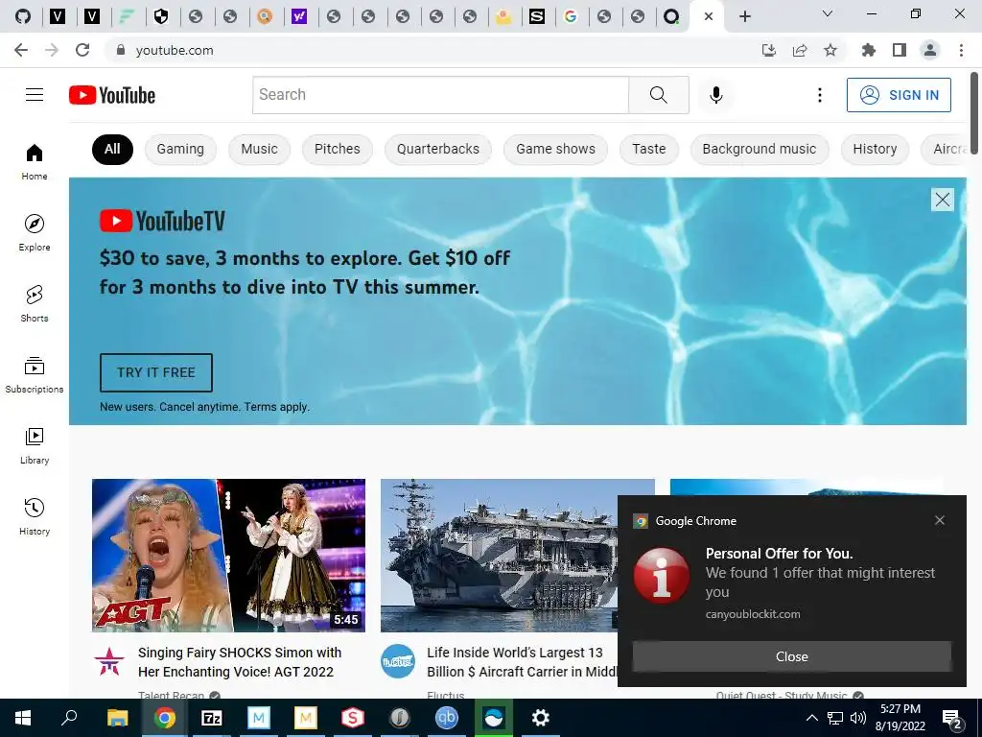Open Life Inside World's Largest video title
This screenshot has height=737, width=982.
pyautogui.click(x=522, y=662)
